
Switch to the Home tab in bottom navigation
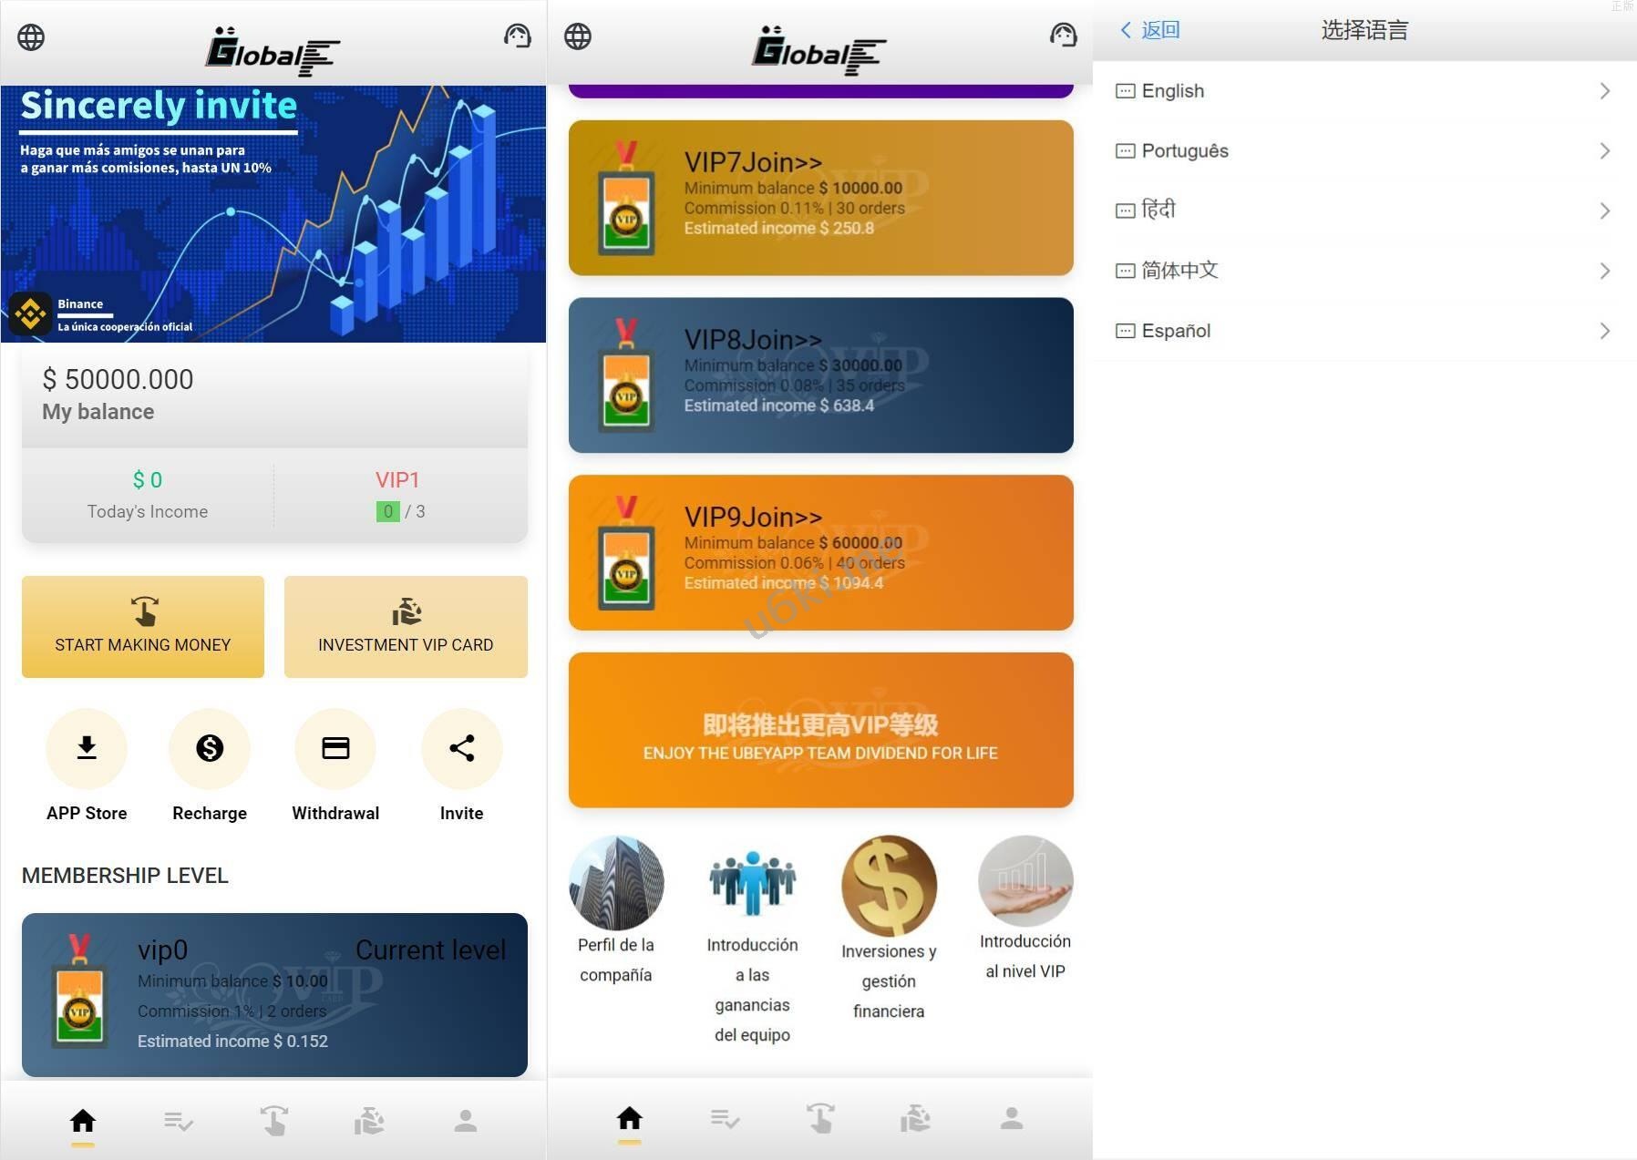(x=82, y=1119)
